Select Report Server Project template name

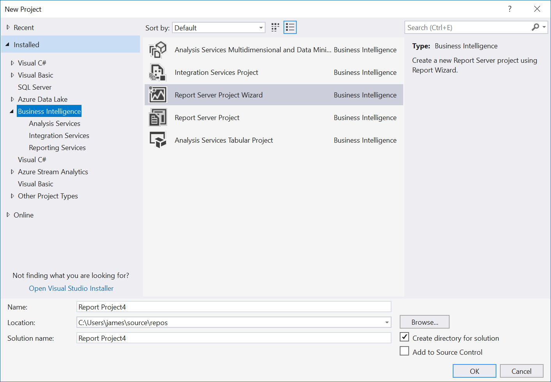click(207, 118)
